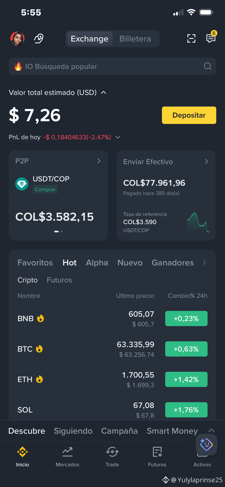Screen dimensions: 225x487
Task: Collapse the Valor total estimado chevron
Action: pos(104,92)
